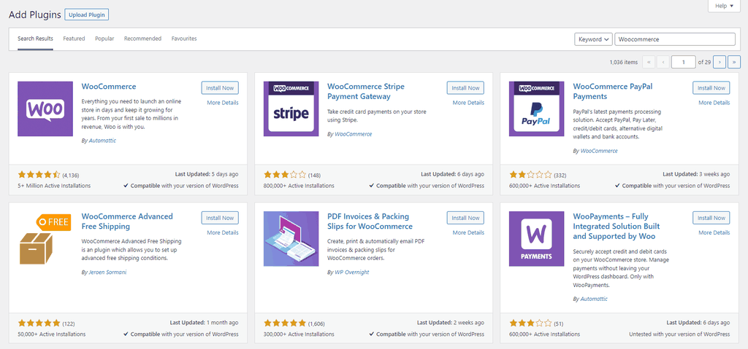
Task: Click the Stripe Gateway star rating
Action: (x=285, y=175)
